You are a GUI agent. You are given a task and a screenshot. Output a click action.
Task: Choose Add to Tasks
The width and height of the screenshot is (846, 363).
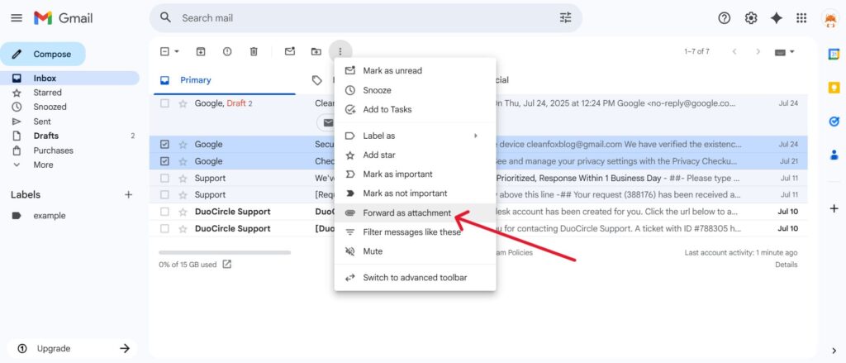[x=415, y=110]
